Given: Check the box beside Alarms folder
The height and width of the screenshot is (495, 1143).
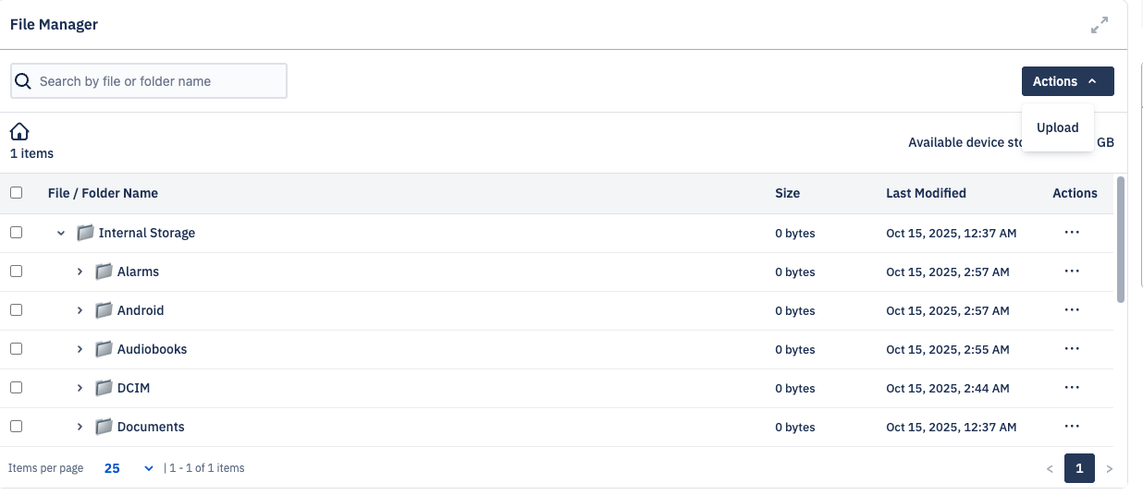Looking at the screenshot, I should pos(16,272).
